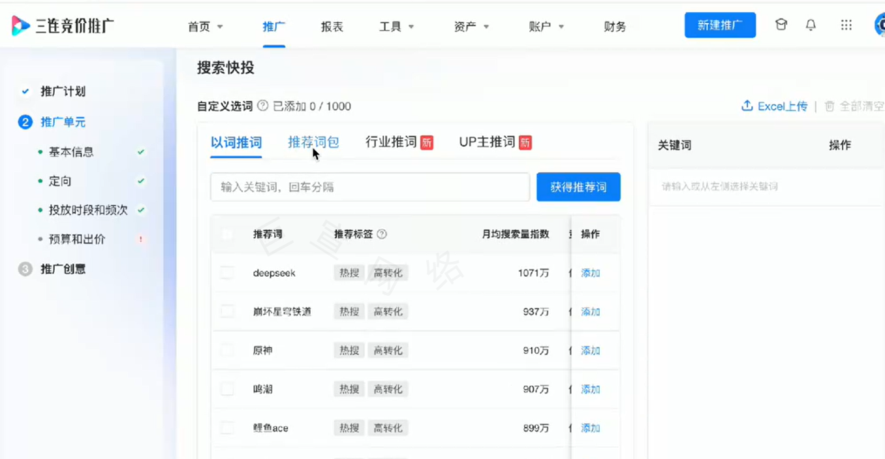Open the 报表 nav item
This screenshot has height=459, width=885.
click(332, 27)
